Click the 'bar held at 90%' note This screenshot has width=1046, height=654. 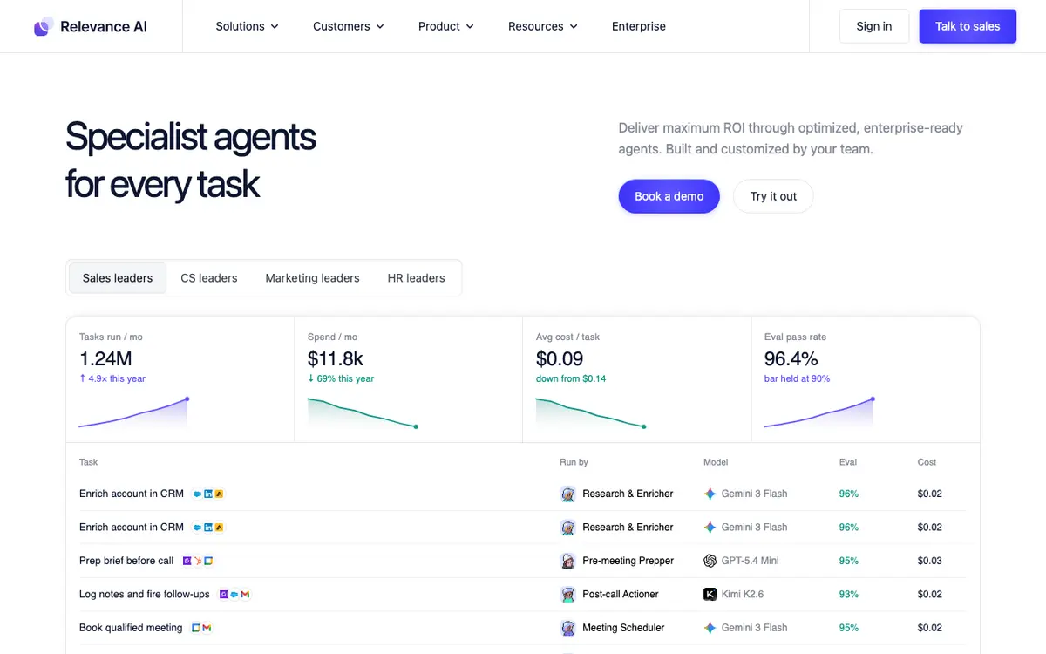[797, 378]
